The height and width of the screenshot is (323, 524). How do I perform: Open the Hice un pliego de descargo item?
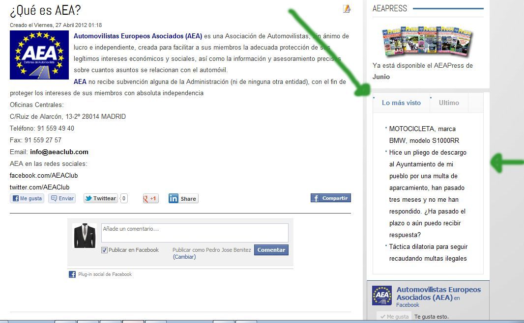tap(428, 193)
